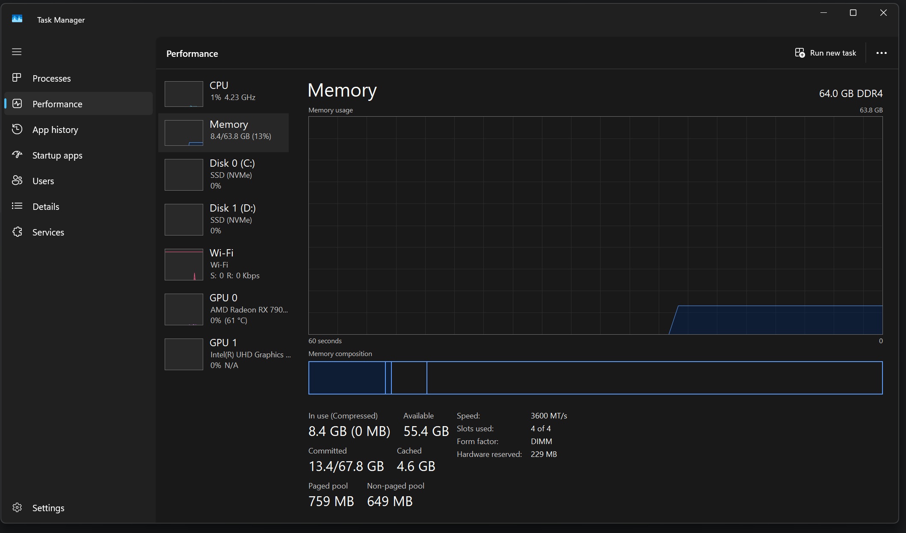Click the AMD Radeon RX 790... GPU name
The image size is (906, 533).
[x=249, y=309]
